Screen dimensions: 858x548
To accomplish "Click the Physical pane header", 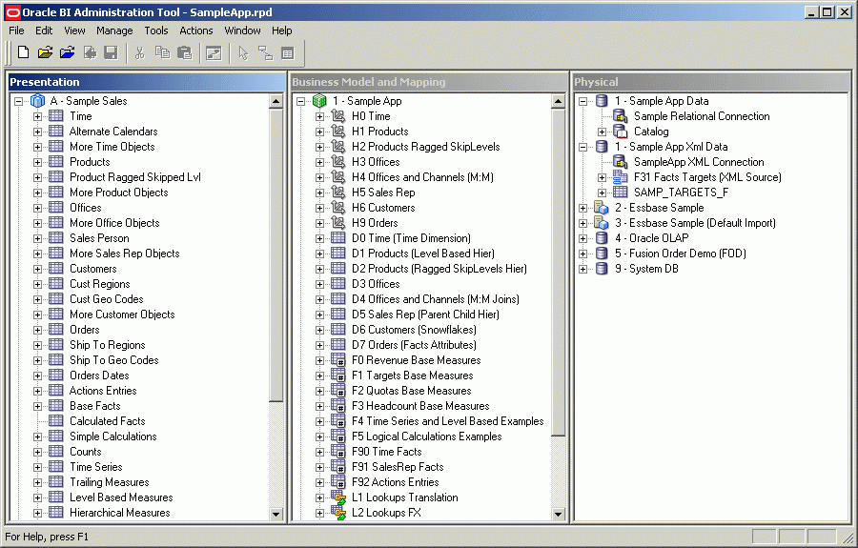I will click(711, 82).
